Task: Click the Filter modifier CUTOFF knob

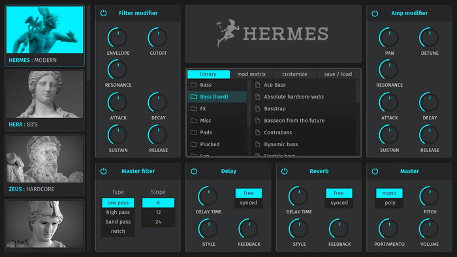Action: pos(158,38)
